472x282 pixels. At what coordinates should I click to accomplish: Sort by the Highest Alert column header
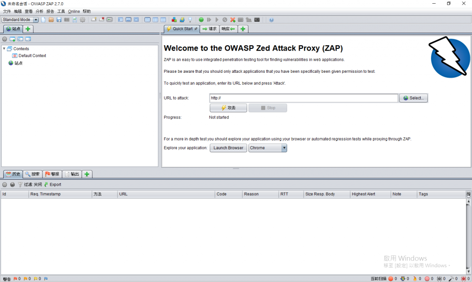pos(370,194)
